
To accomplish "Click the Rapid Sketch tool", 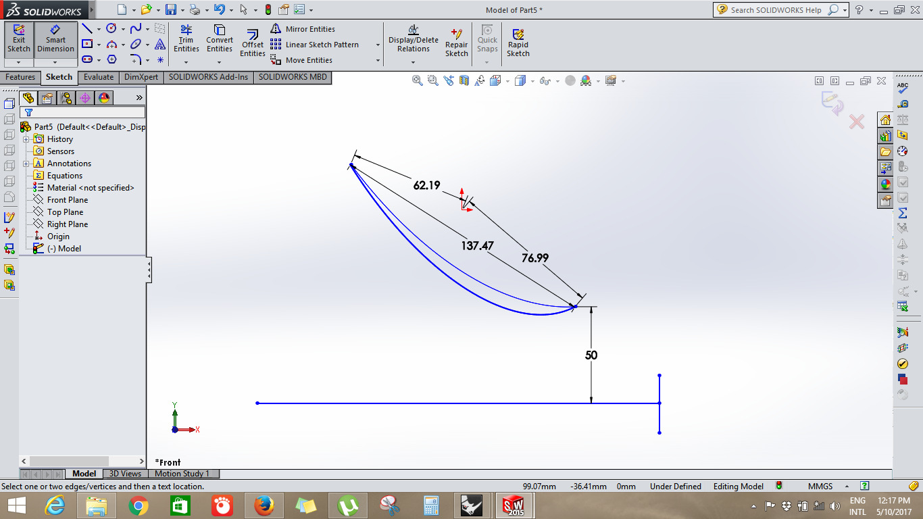I will coord(518,44).
